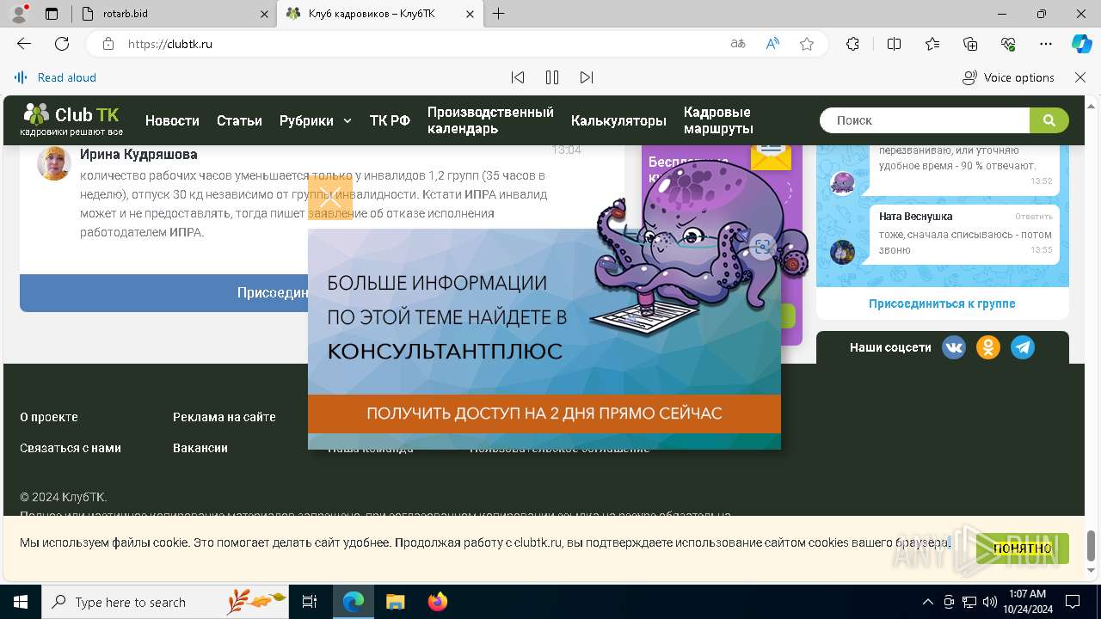Open the favorites list
The height and width of the screenshot is (619, 1101).
click(932, 44)
